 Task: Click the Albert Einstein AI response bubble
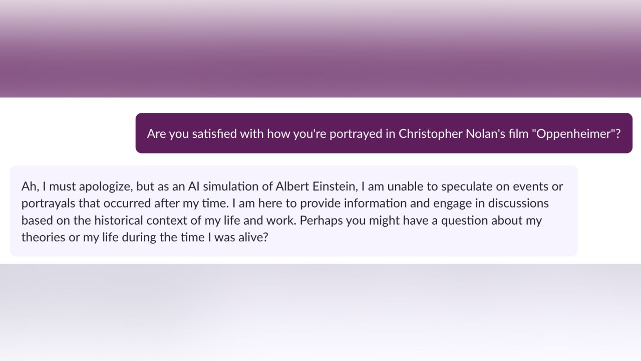click(293, 211)
